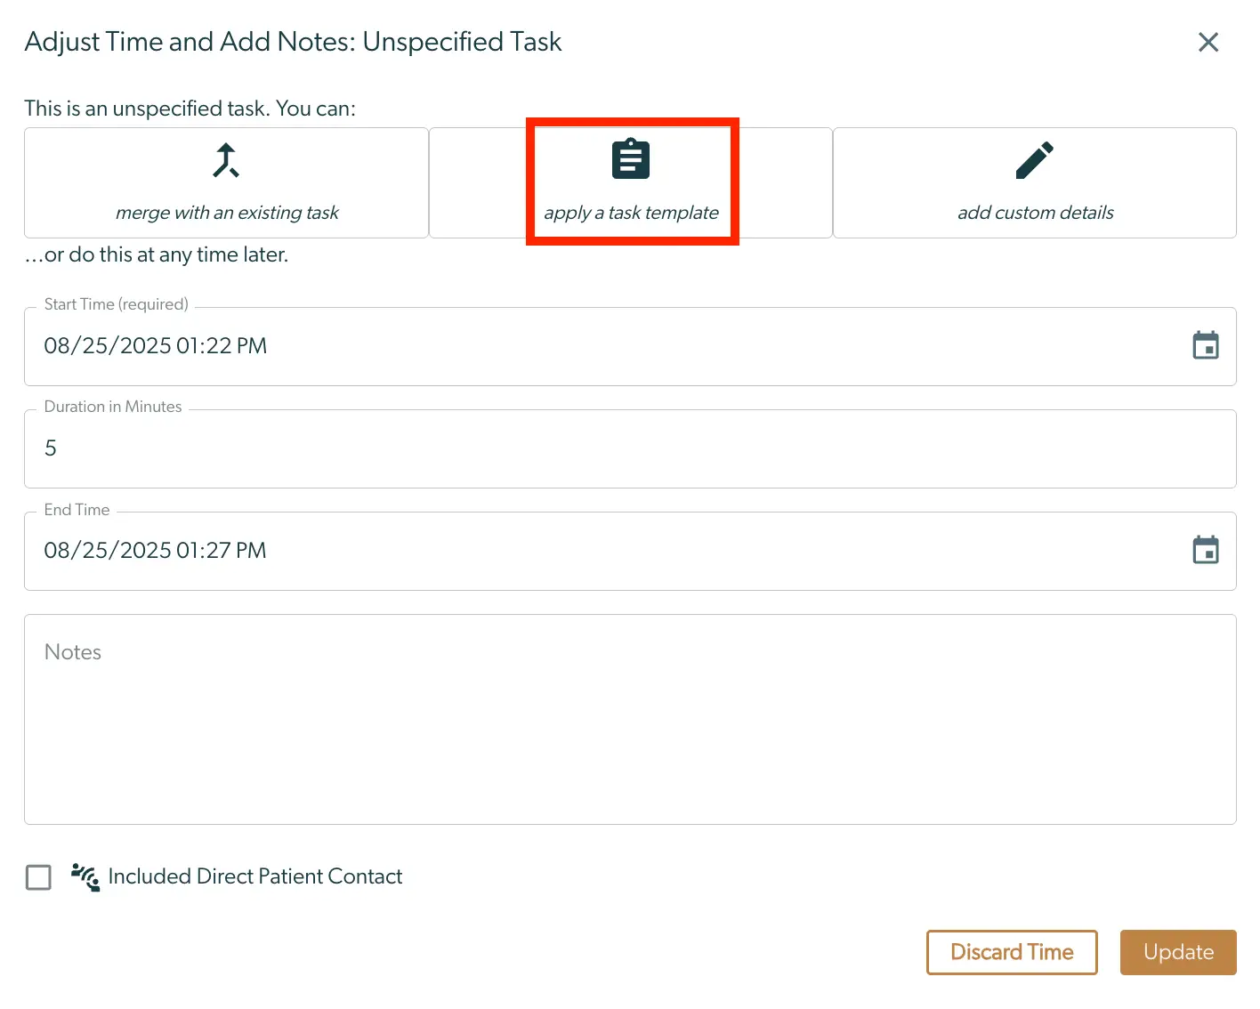Select the pencil edit icon

[1034, 160]
